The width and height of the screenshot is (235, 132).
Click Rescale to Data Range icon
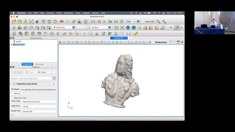[31, 27]
